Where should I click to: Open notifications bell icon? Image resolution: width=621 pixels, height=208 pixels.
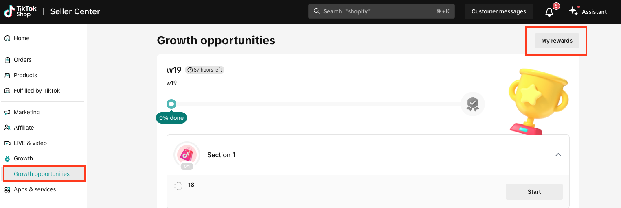tap(549, 12)
